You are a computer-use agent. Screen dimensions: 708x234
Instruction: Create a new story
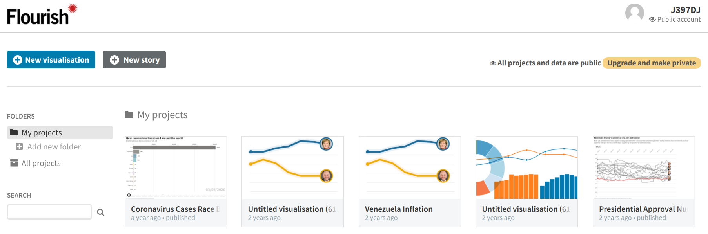pyautogui.click(x=134, y=60)
